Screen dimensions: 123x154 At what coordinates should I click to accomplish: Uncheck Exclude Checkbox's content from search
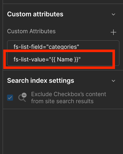pyautogui.click(x=10, y=98)
